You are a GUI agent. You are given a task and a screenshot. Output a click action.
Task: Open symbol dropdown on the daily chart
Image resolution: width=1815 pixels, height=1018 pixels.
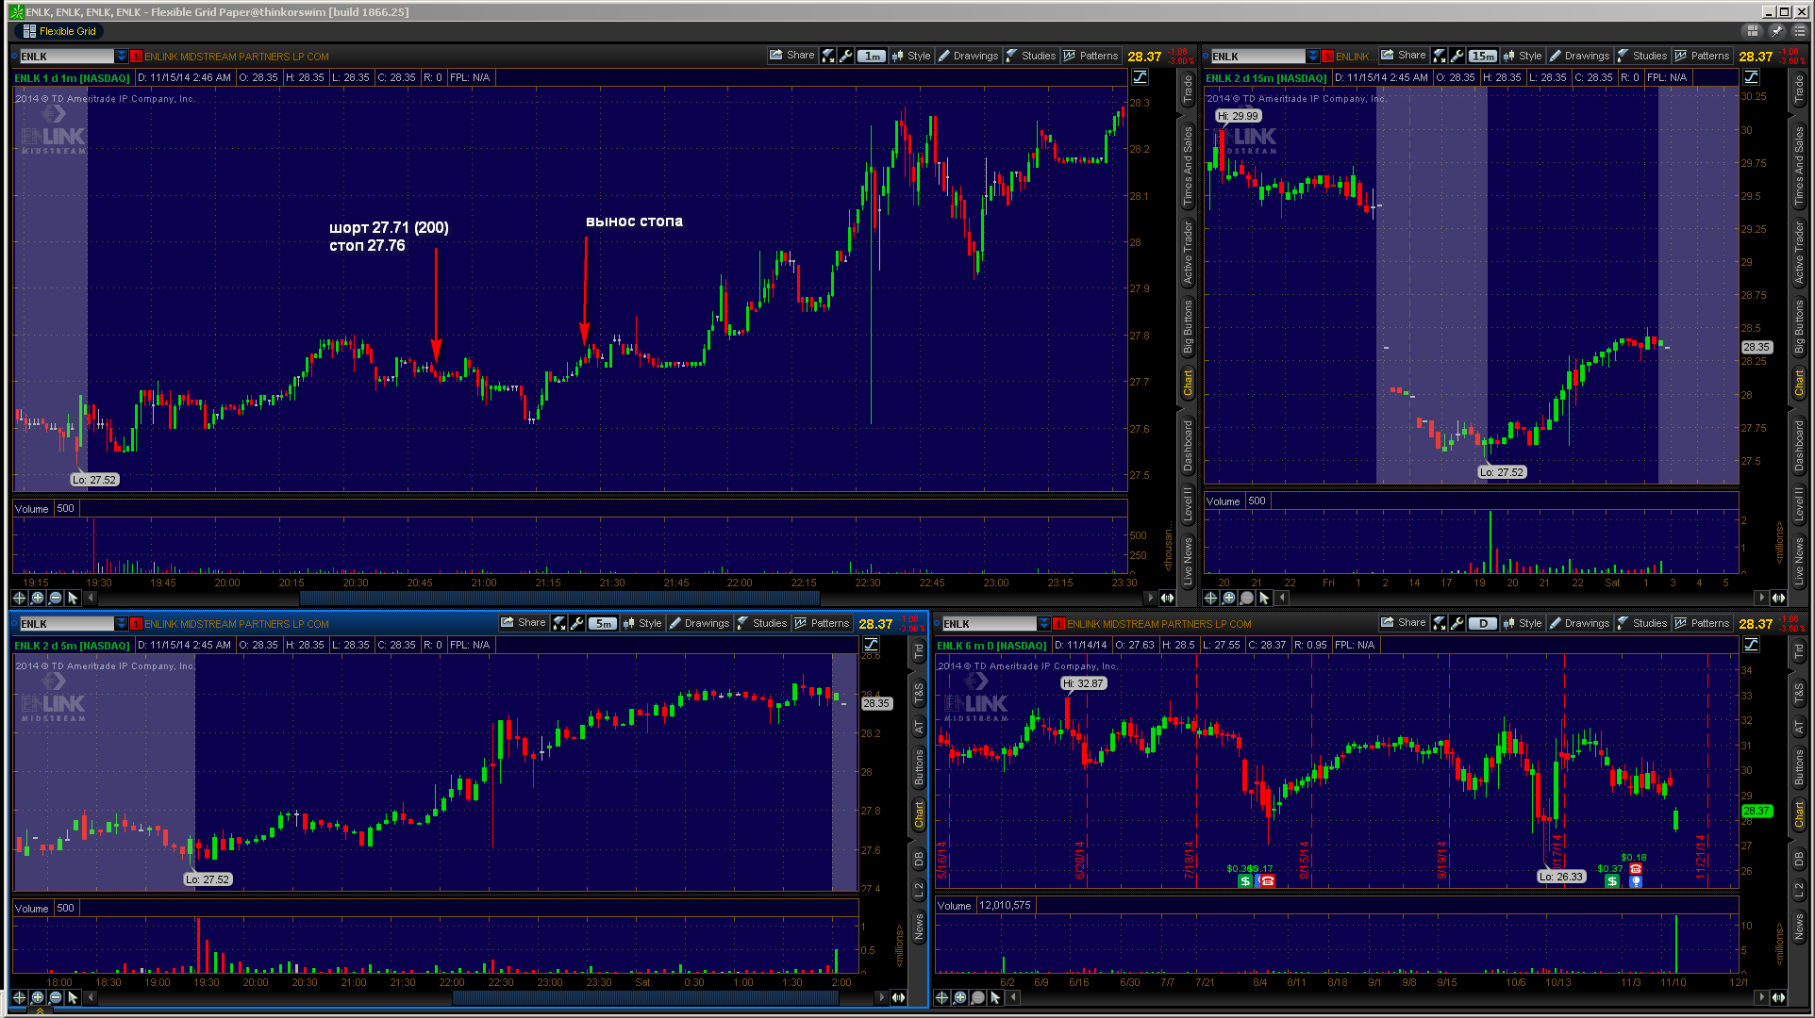point(1043,624)
